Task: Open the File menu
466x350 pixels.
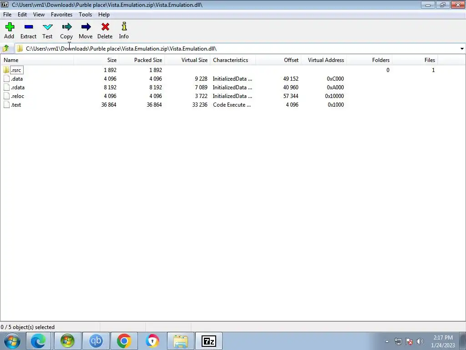Action: tap(7, 15)
